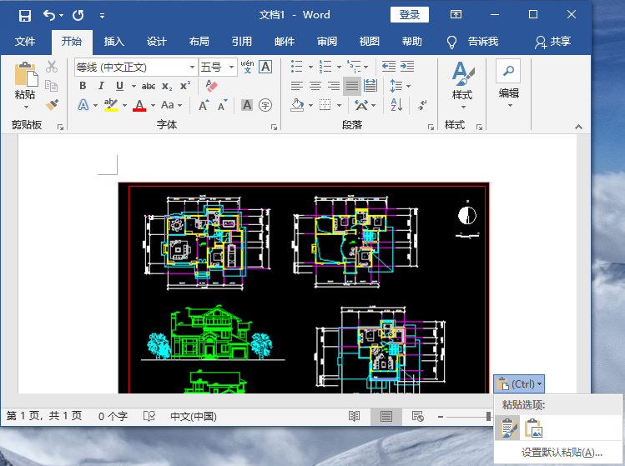This screenshot has width=625, height=466.
Task: Click the Clear Formatting eraser icon
Action: [210, 86]
